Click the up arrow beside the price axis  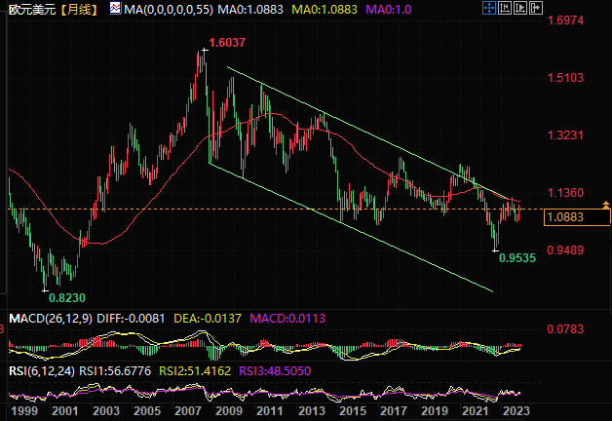pos(605,203)
